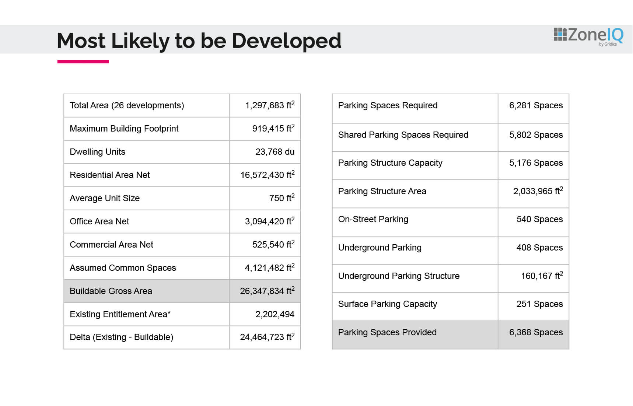
Task: Select the Delta (Existing - Buildable) value
Action: coord(267,337)
